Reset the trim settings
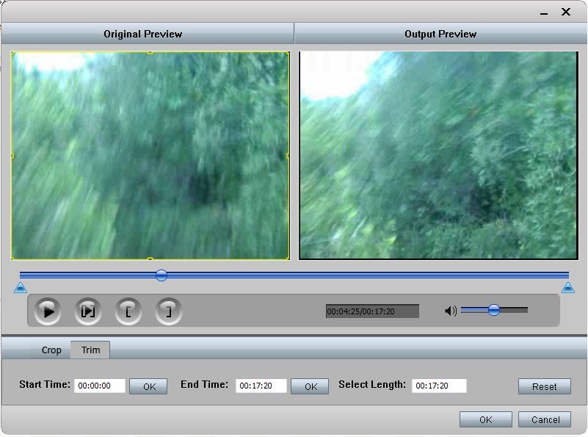The width and height of the screenshot is (588, 437). tap(544, 386)
